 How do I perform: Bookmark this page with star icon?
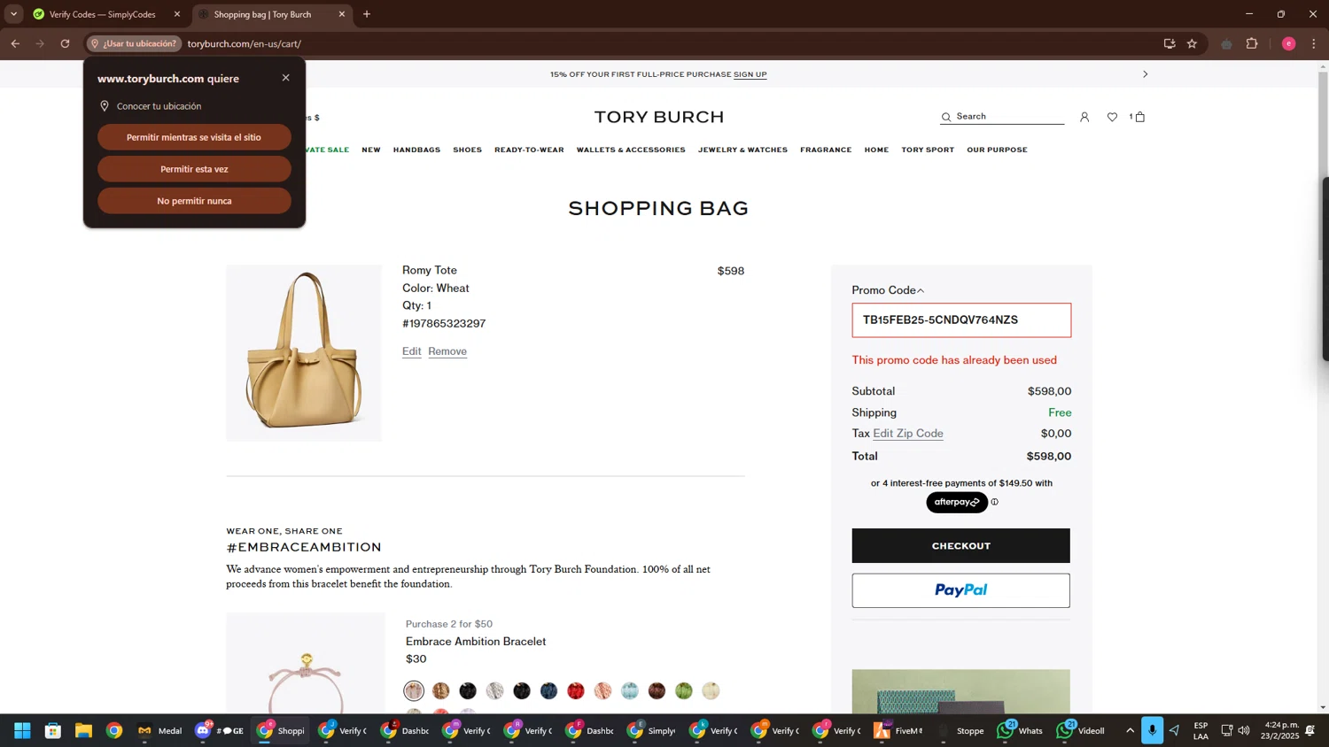[1192, 43]
